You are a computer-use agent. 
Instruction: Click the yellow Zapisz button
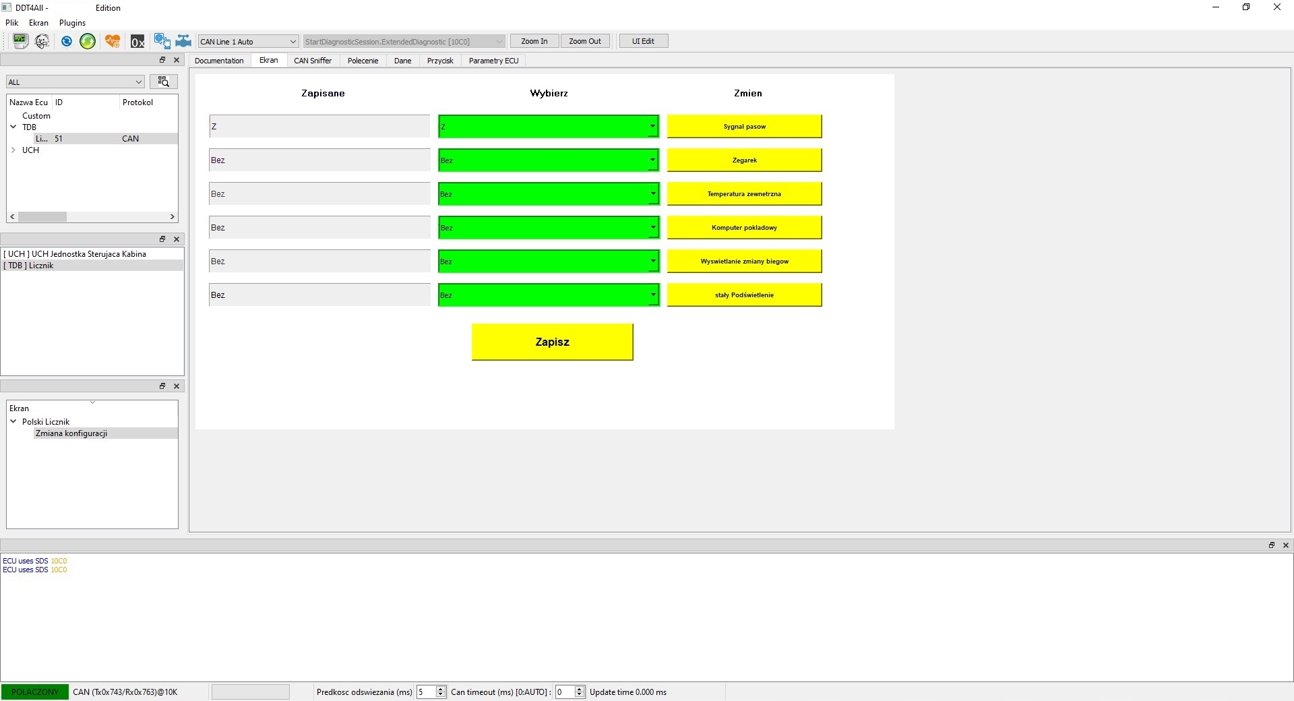552,342
